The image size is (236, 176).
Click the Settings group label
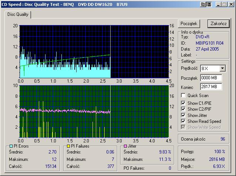pos(188,61)
